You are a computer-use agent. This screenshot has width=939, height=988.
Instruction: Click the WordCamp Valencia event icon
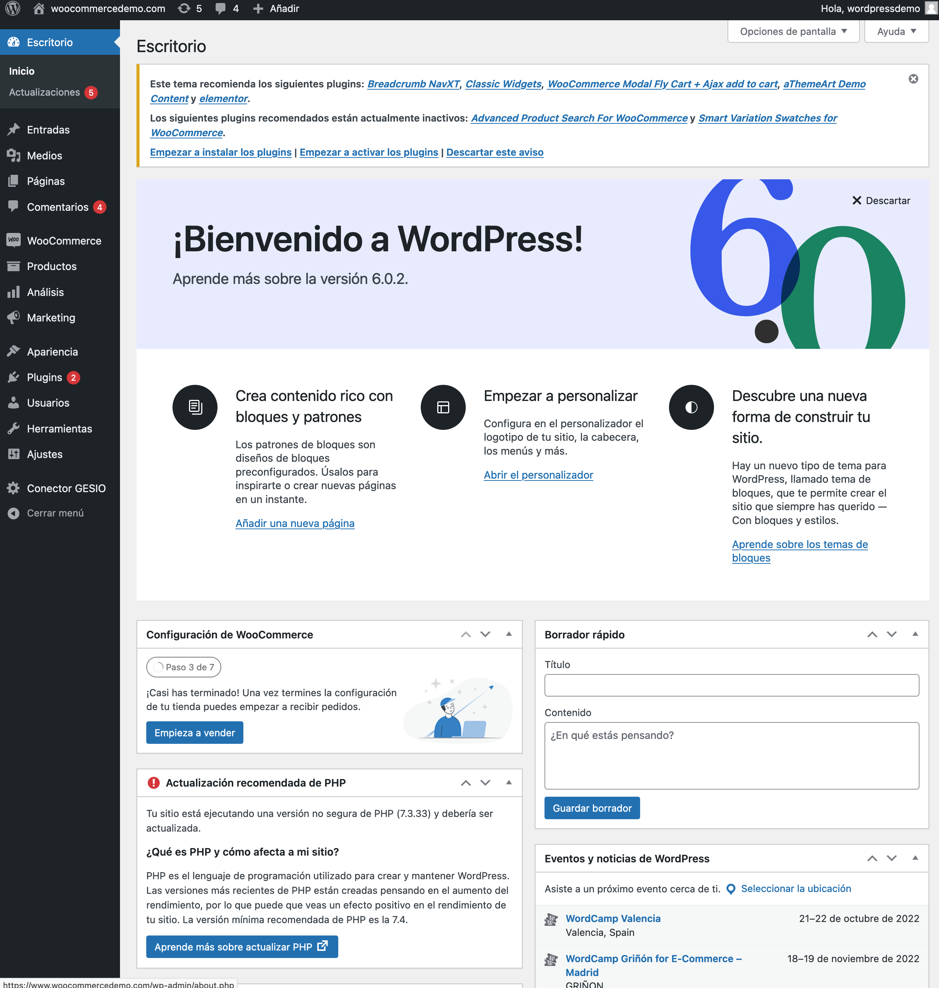click(x=550, y=919)
